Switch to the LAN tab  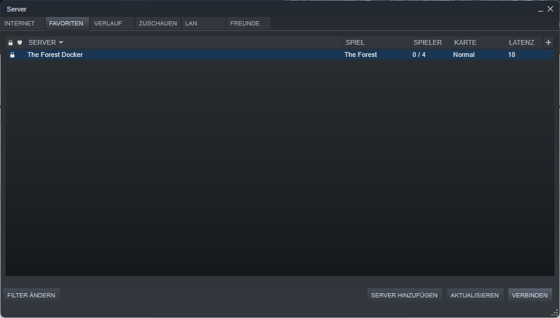click(x=203, y=24)
